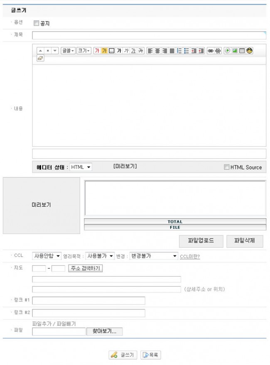Insert an image with picture icon
This screenshot has height=365, width=270.
pos(235,51)
